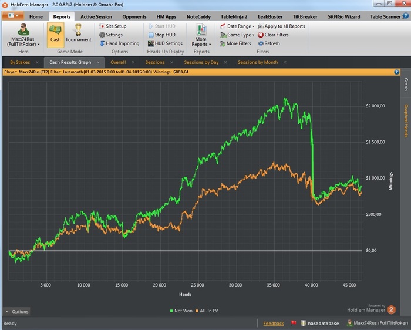Open Hand Importing
Screen dimensions: 411x330
(x=119, y=43)
